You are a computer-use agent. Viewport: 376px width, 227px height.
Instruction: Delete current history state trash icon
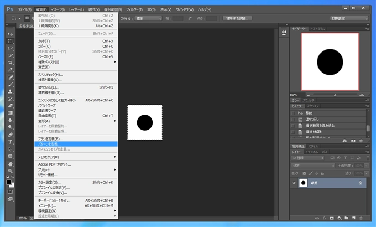[x=361, y=141]
